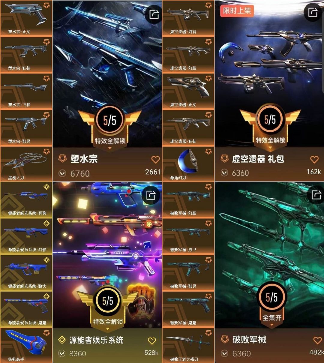Select the 街机高手 melee skin thumbnail
Viewport: 324px width, 363px height.
click(26, 346)
